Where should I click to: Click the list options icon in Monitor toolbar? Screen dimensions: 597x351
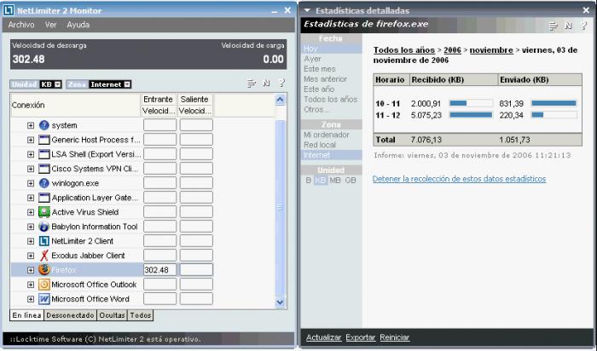(x=252, y=83)
